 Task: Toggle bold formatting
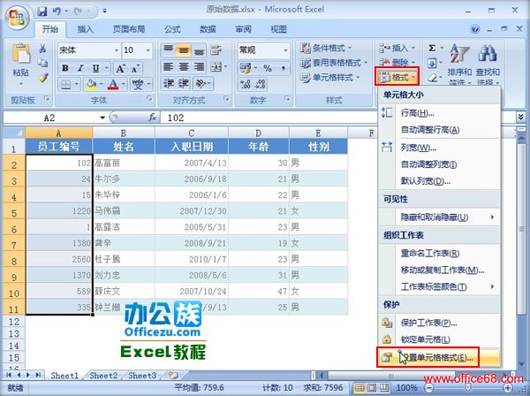point(65,68)
